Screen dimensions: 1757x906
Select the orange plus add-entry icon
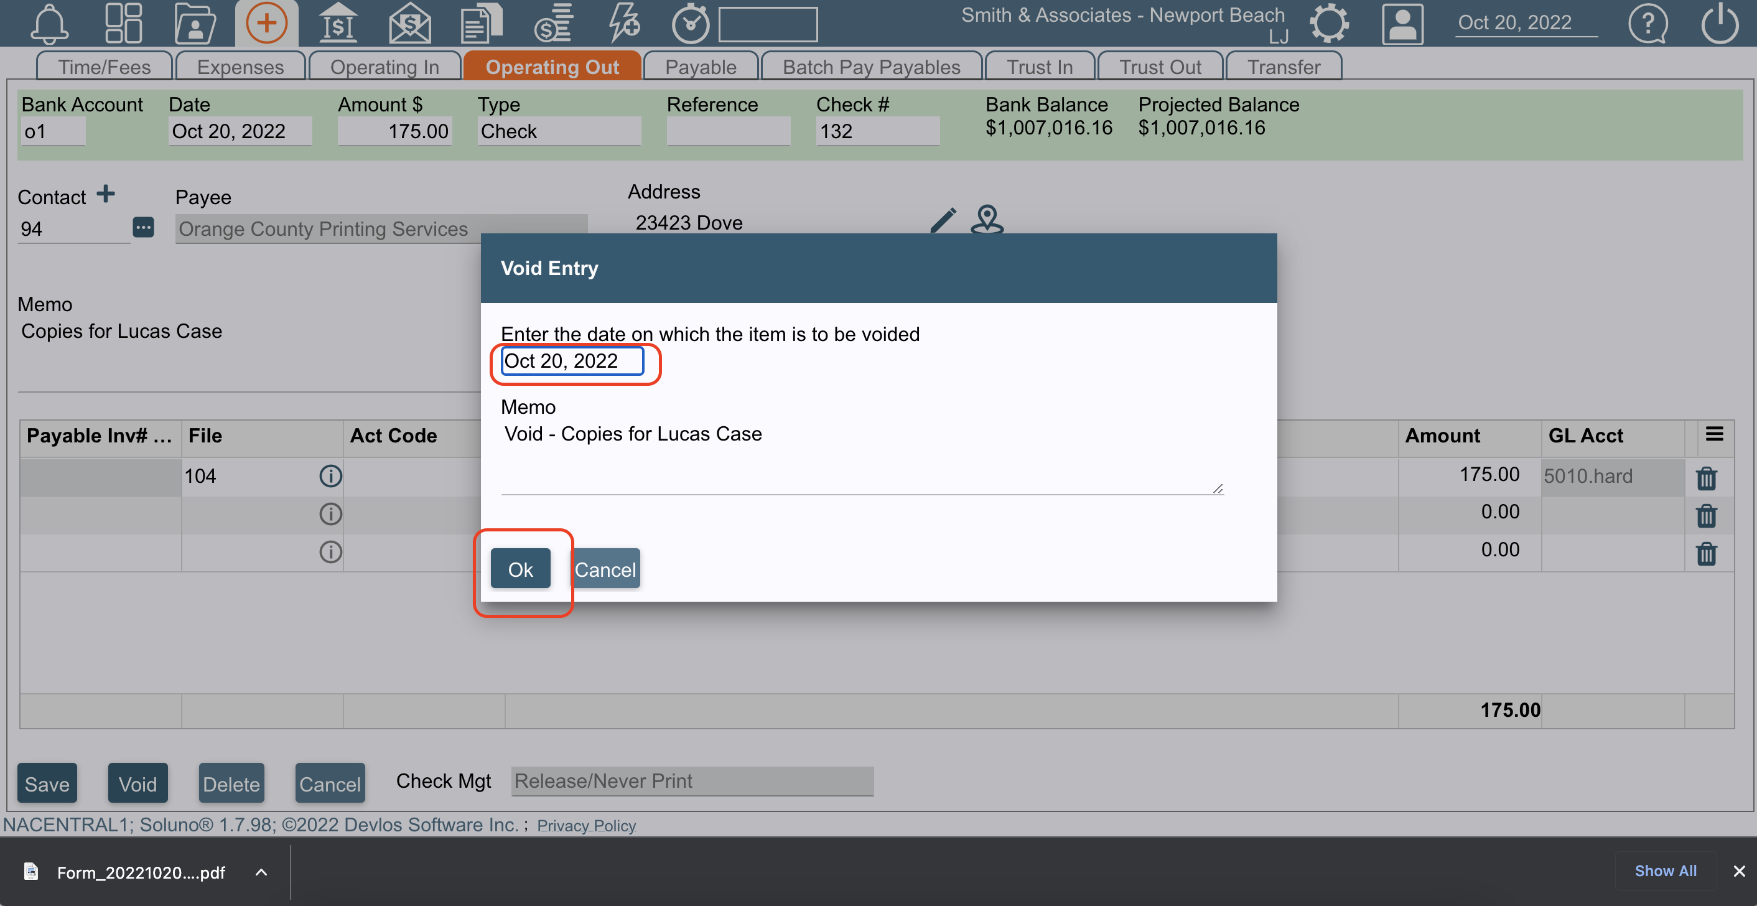[267, 22]
